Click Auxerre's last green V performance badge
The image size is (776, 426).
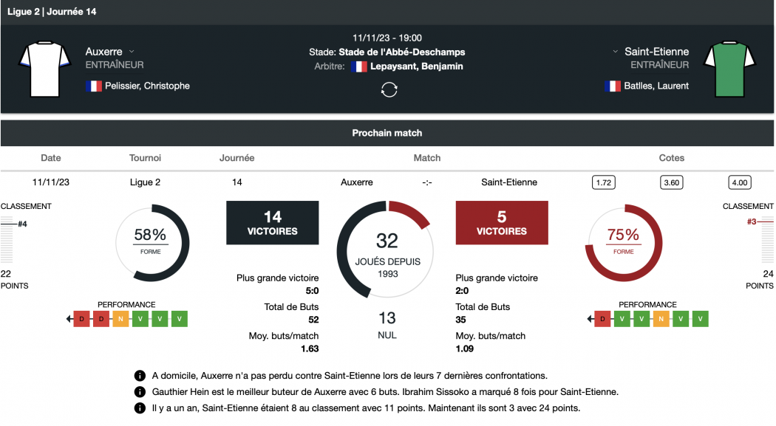pyautogui.click(x=179, y=319)
